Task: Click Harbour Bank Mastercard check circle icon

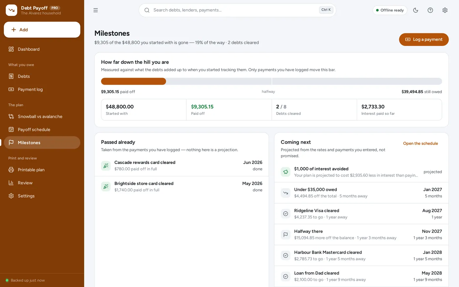Action: [286, 256]
